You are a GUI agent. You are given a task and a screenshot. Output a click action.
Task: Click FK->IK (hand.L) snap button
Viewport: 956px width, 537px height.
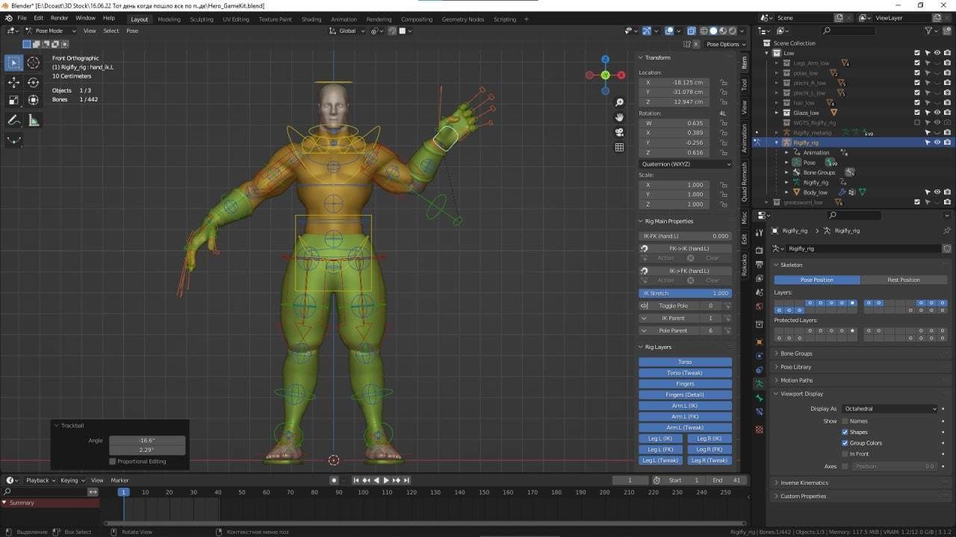tap(689, 248)
